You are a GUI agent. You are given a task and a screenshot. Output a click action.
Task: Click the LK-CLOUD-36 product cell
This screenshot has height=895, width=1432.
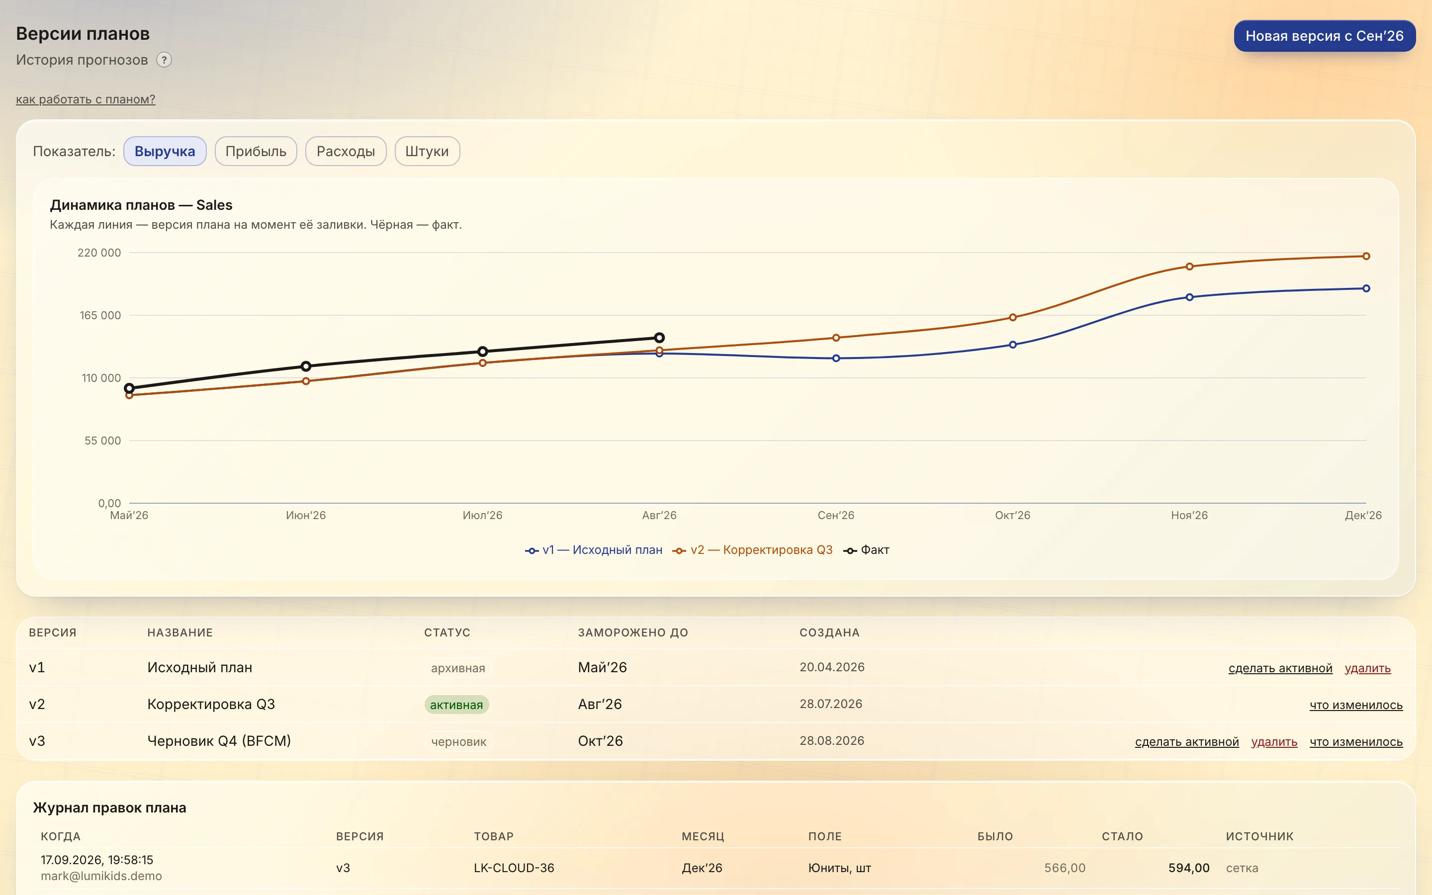point(514,868)
